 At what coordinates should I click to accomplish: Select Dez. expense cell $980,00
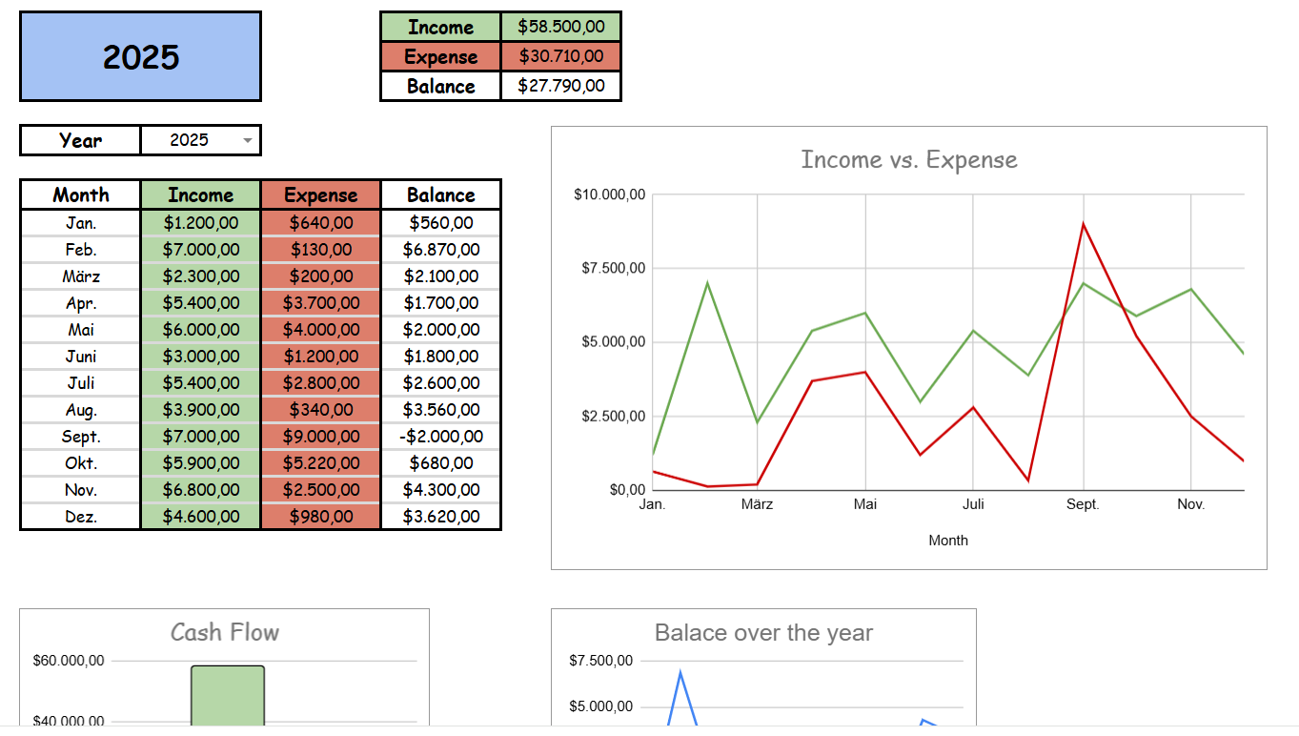pos(320,517)
